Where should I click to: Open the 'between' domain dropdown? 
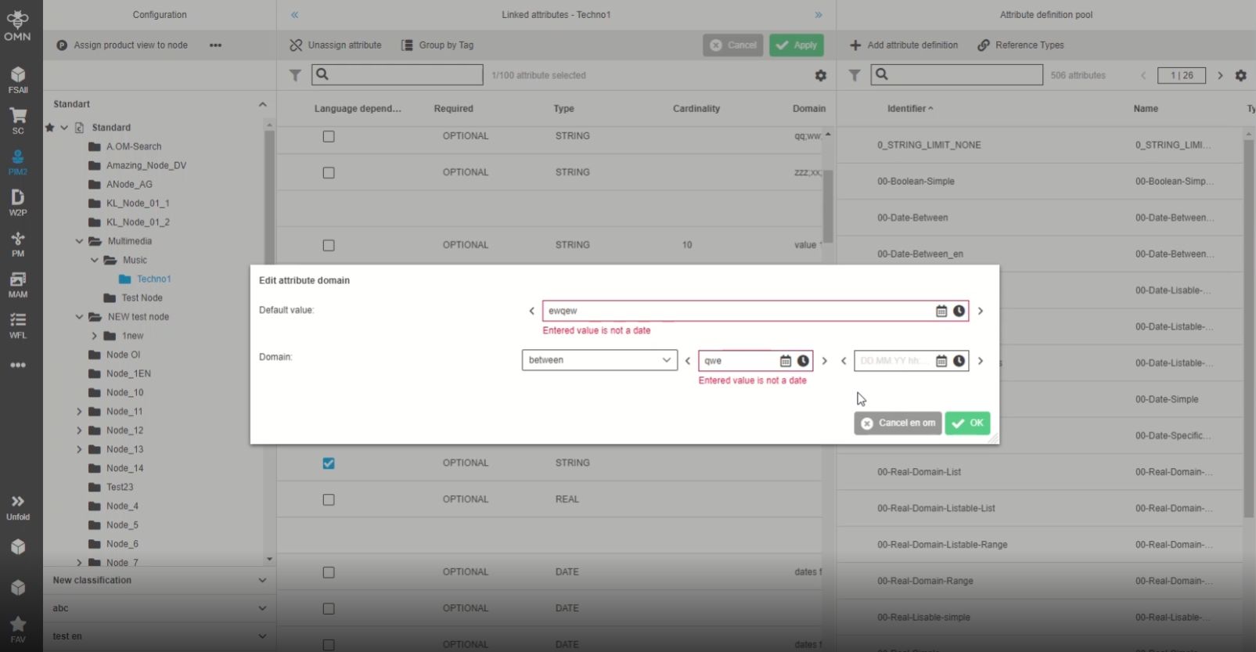click(x=599, y=360)
